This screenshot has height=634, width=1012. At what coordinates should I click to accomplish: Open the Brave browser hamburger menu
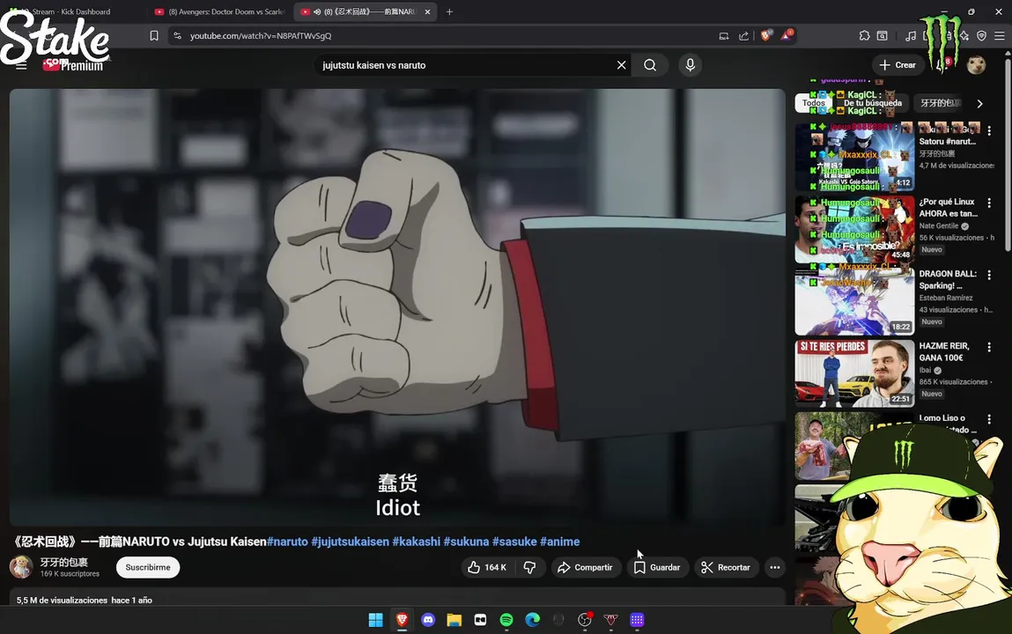pyautogui.click(x=999, y=36)
